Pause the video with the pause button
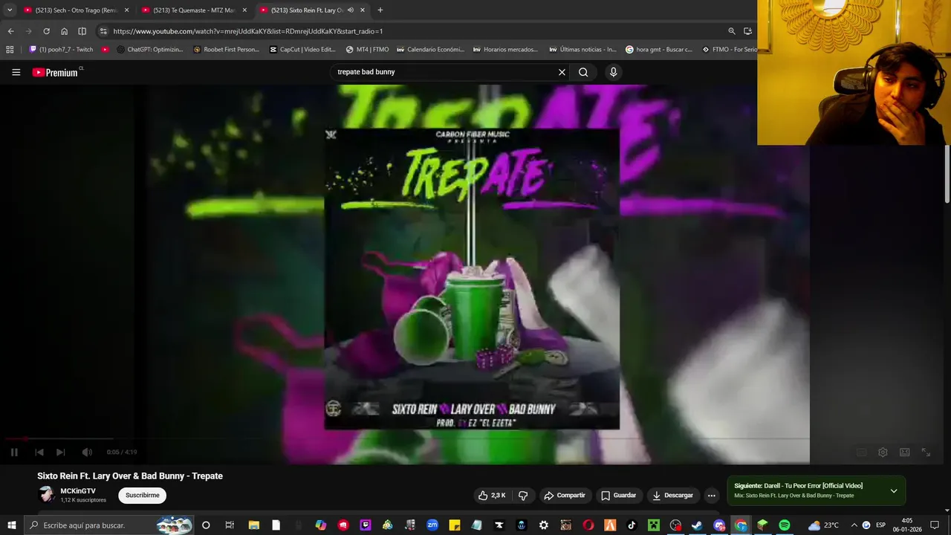Screen dimensions: 951x535 [14, 452]
